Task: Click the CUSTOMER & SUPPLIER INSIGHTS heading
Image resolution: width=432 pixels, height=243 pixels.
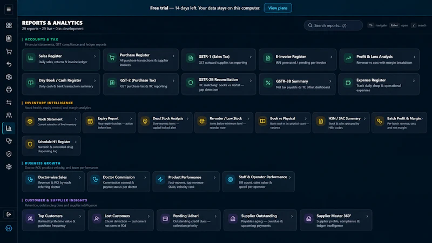Action: tap(56, 200)
